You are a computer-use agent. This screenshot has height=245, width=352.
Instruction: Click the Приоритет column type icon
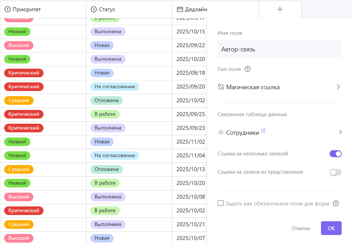tap(8, 9)
